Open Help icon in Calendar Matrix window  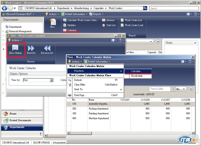[x=191, y=61]
